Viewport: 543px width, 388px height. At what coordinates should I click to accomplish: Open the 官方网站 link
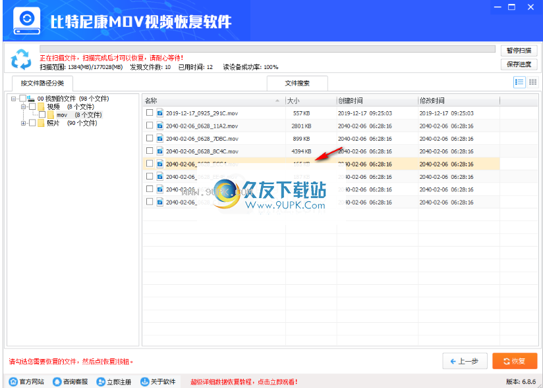coord(32,382)
